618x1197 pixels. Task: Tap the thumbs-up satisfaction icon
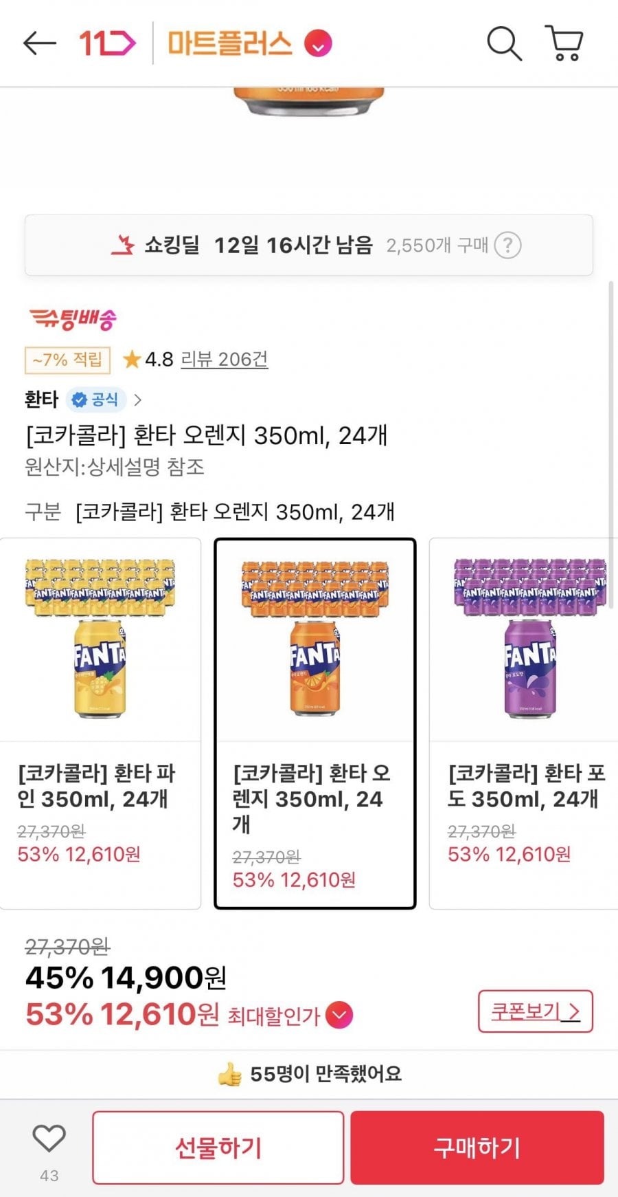point(230,1074)
